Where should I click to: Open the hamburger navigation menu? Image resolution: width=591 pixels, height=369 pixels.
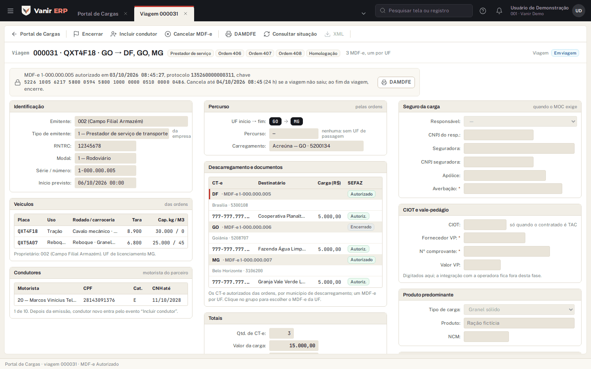pyautogui.click(x=11, y=11)
